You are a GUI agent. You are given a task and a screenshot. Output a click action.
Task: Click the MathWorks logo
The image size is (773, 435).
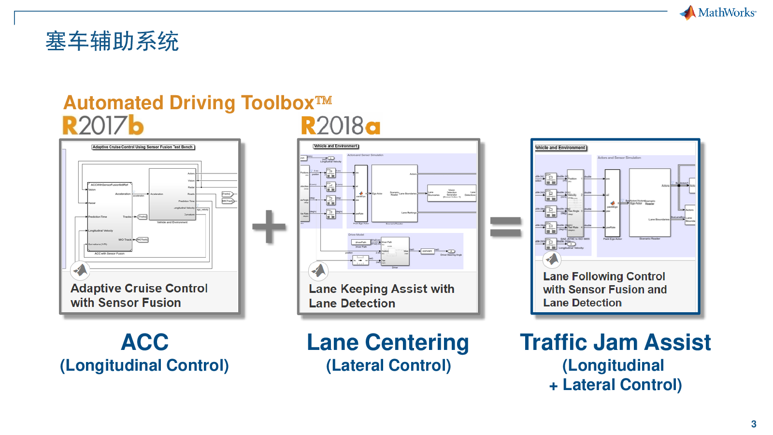click(718, 13)
